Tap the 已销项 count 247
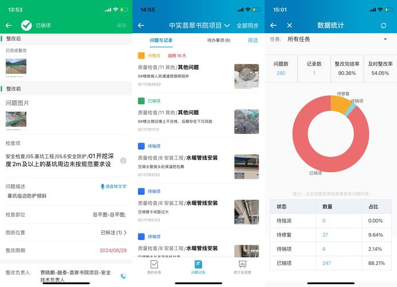 [327, 263]
